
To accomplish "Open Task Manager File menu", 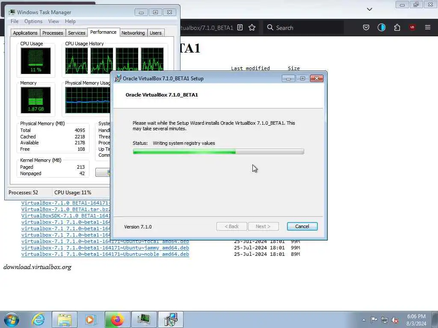I will (15, 21).
